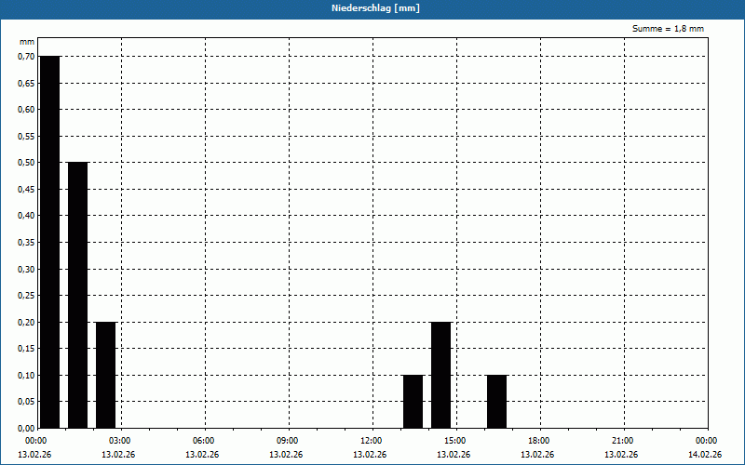745x465 pixels.
Task: Click the 0,50 value on the y-axis
Action: click(25, 163)
